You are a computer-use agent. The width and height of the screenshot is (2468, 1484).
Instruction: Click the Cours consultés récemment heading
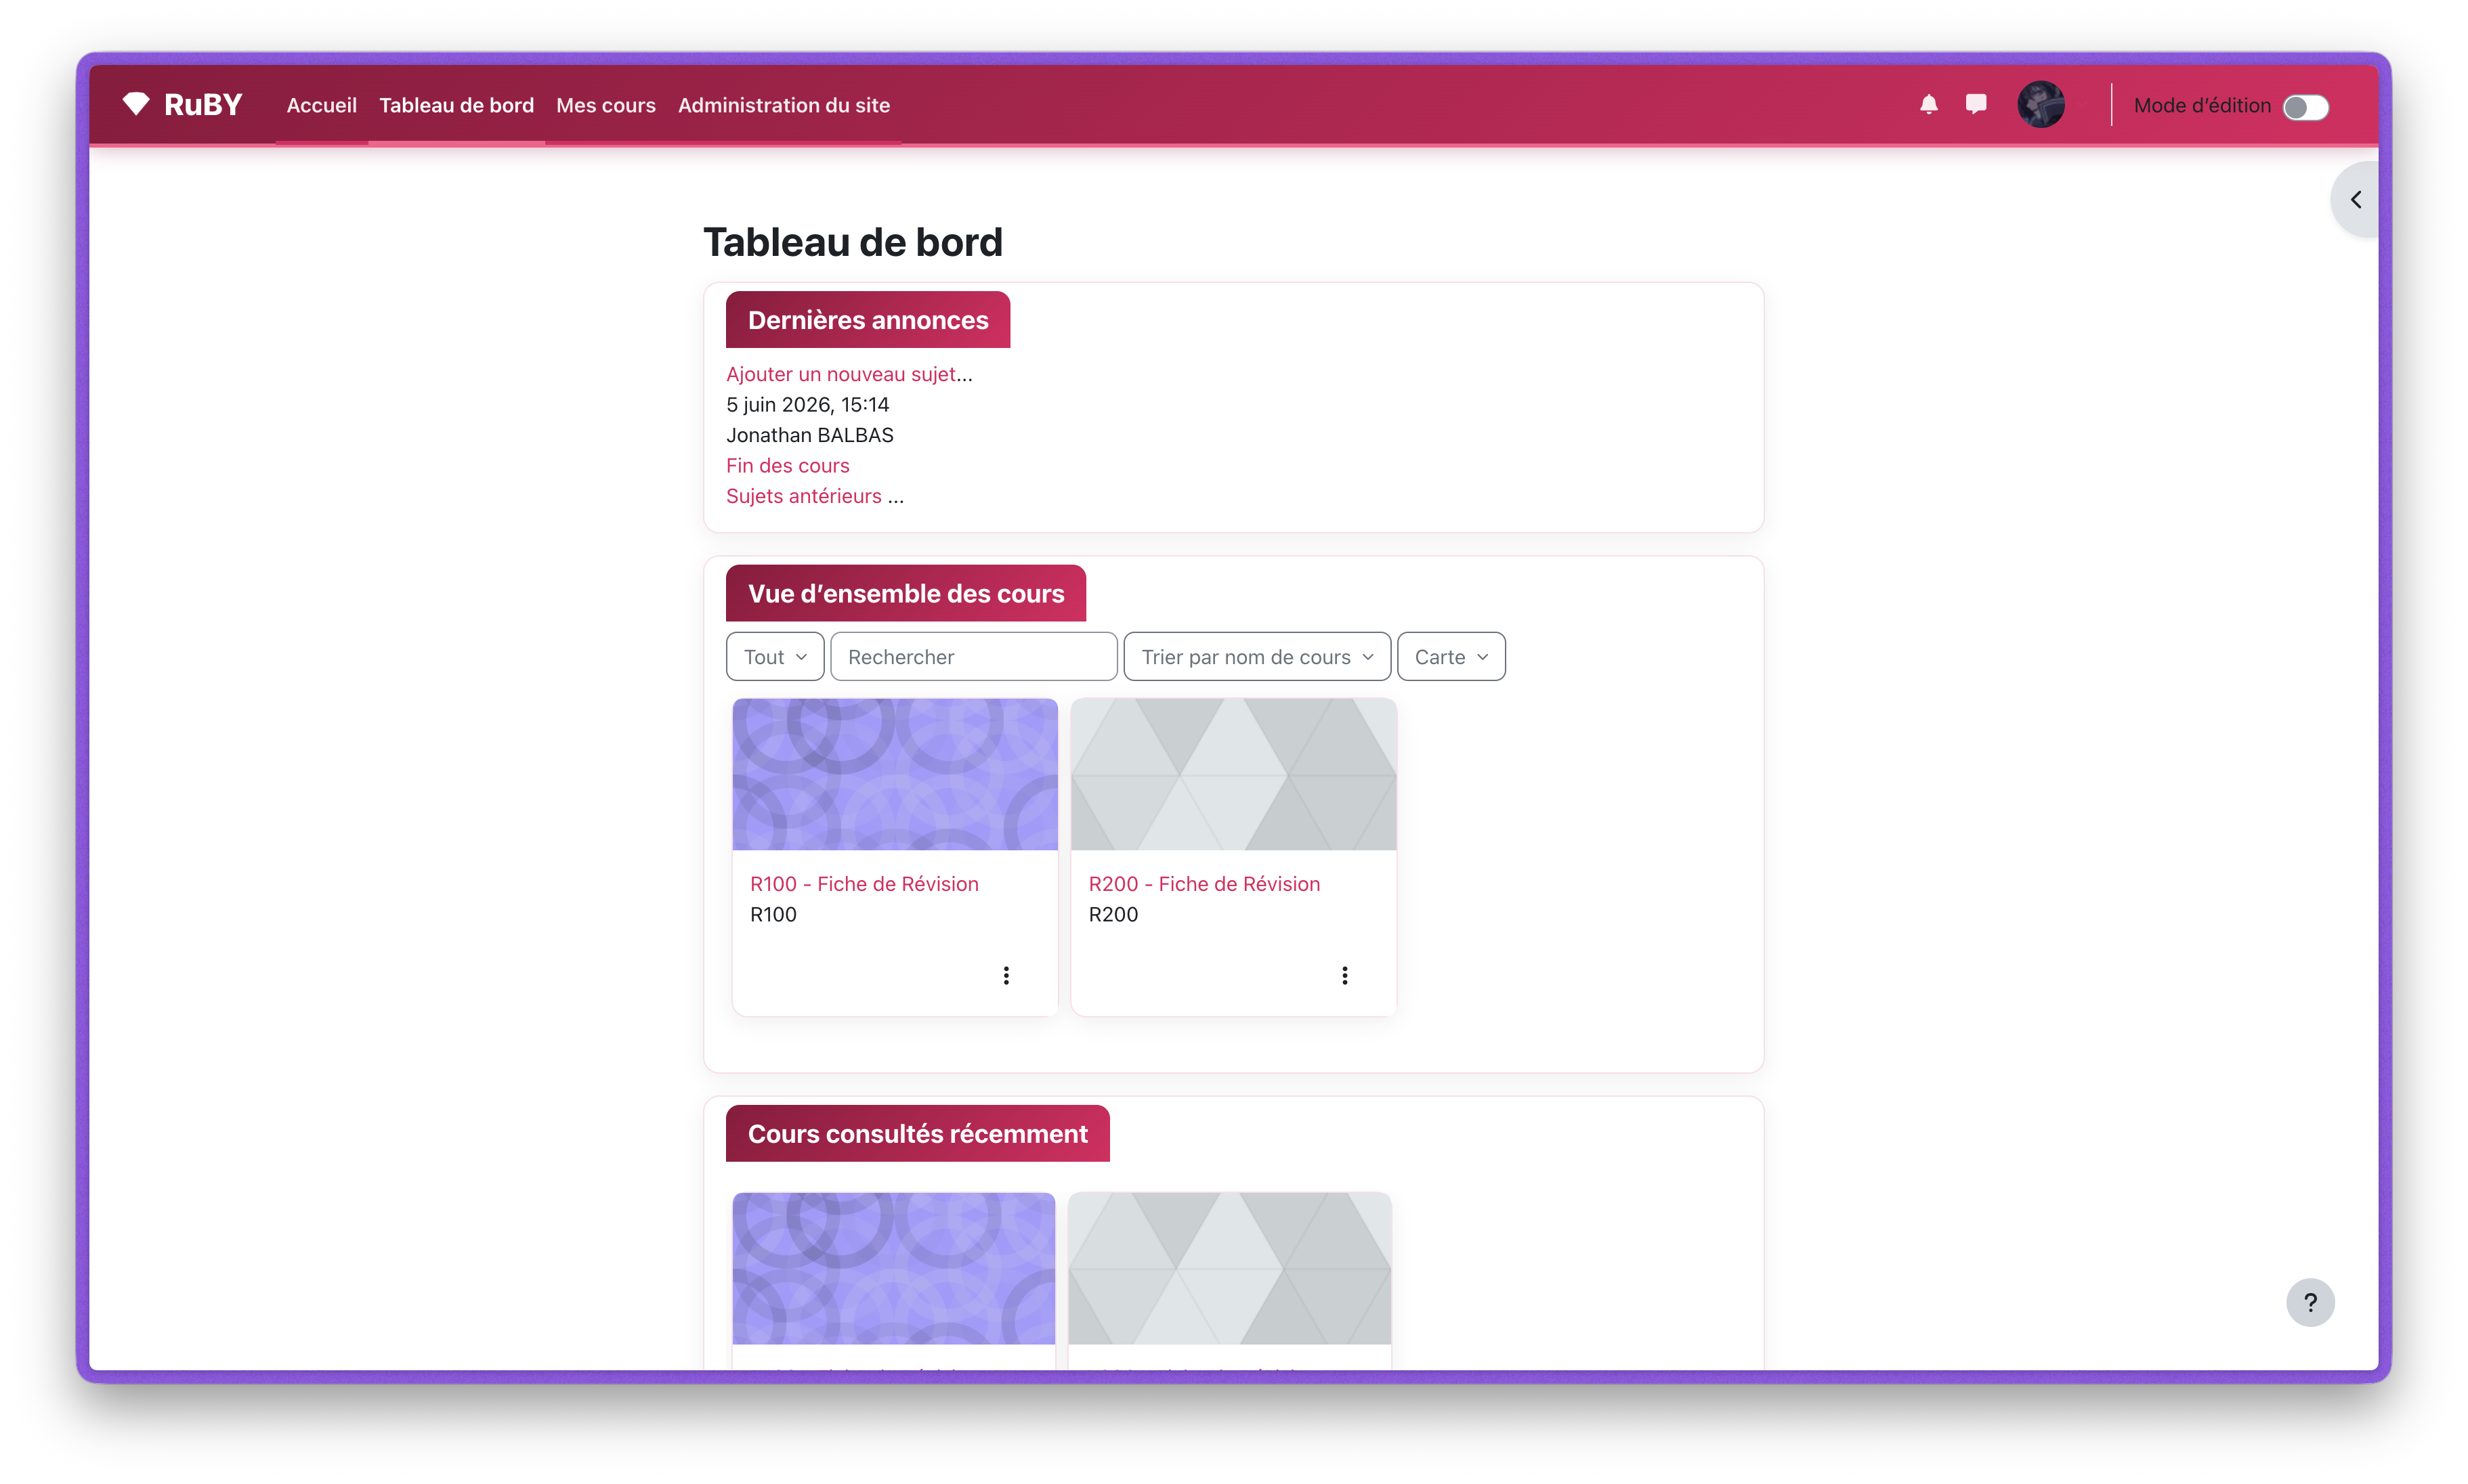point(918,1133)
